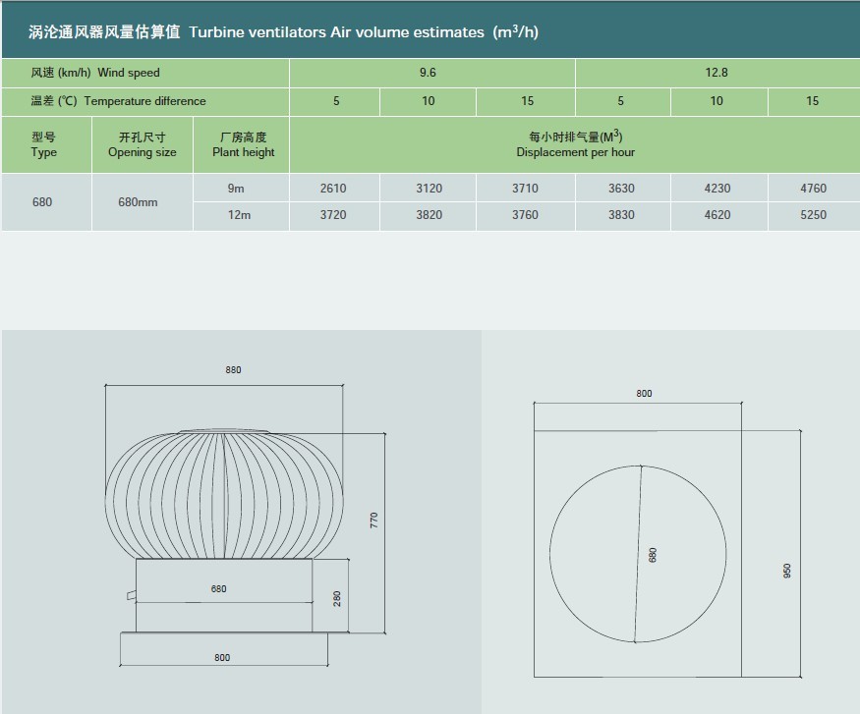Select the value 3760

pos(525,215)
